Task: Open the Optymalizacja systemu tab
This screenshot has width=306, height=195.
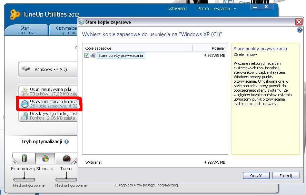Action: click(x=63, y=30)
